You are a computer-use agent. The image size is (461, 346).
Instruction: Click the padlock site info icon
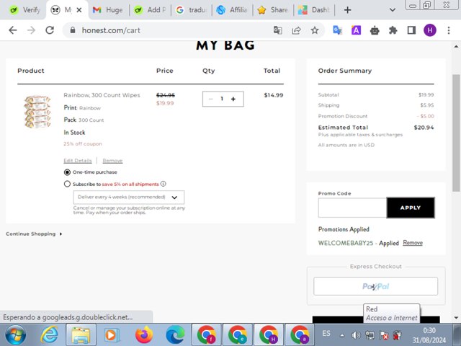coord(73,30)
